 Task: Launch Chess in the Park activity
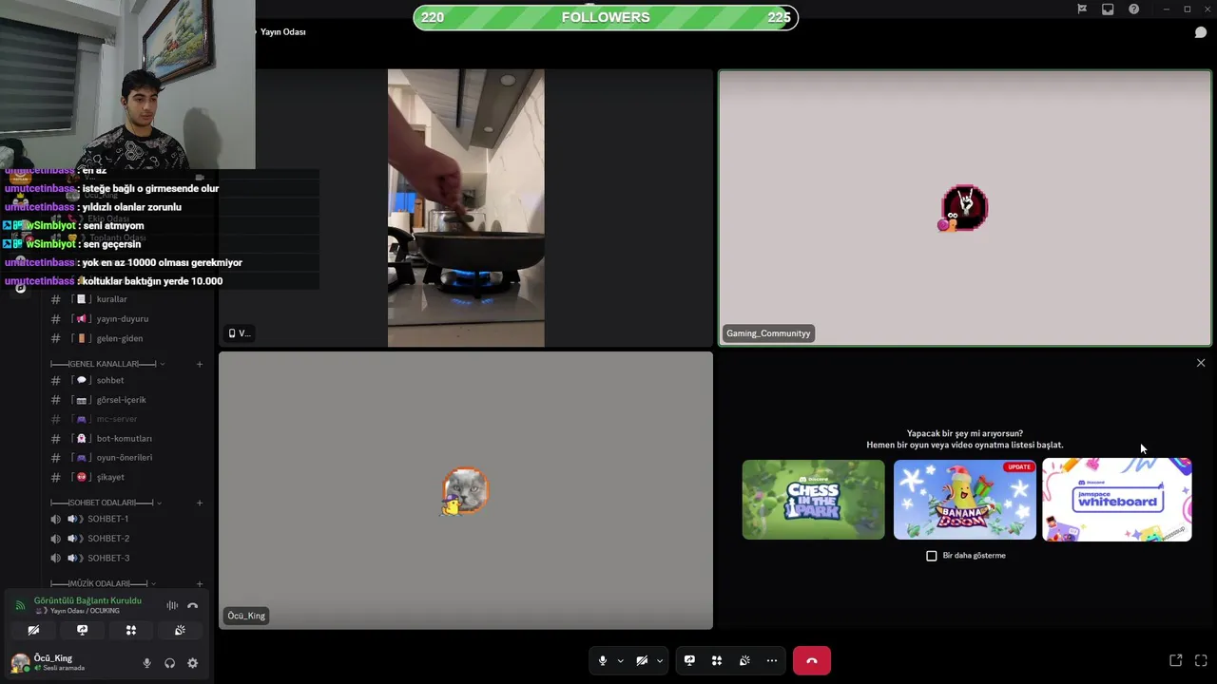tap(813, 500)
